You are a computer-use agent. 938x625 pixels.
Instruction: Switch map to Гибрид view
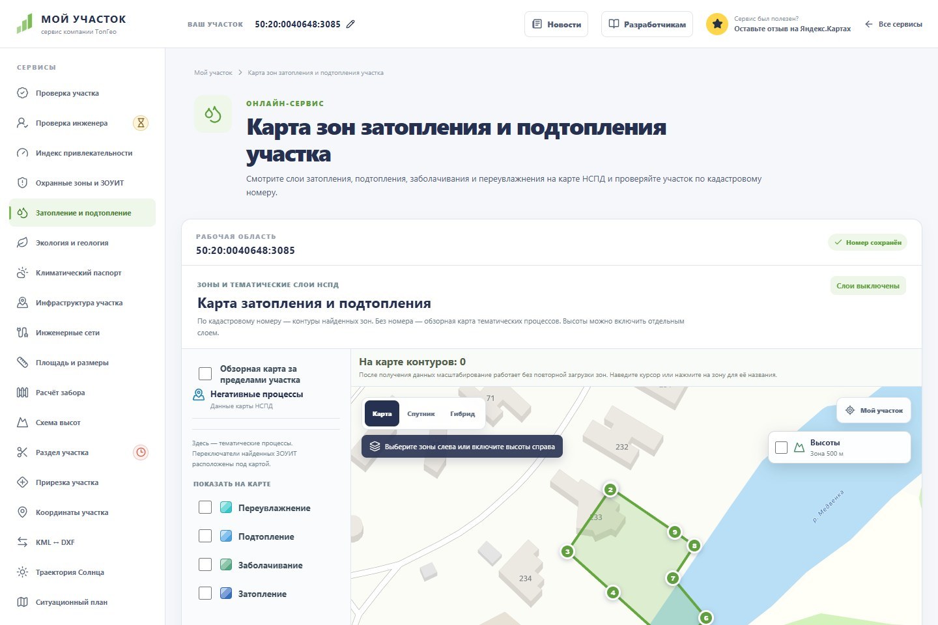[462, 414]
